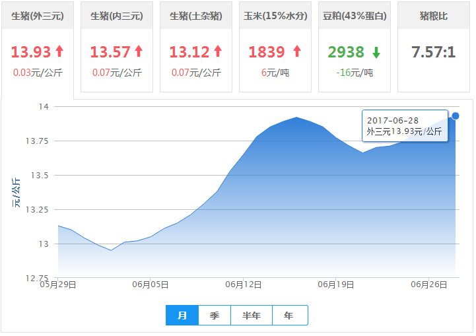476x336 pixels.
Task: Click the red up arrow beside 13.93
Action: [59, 51]
